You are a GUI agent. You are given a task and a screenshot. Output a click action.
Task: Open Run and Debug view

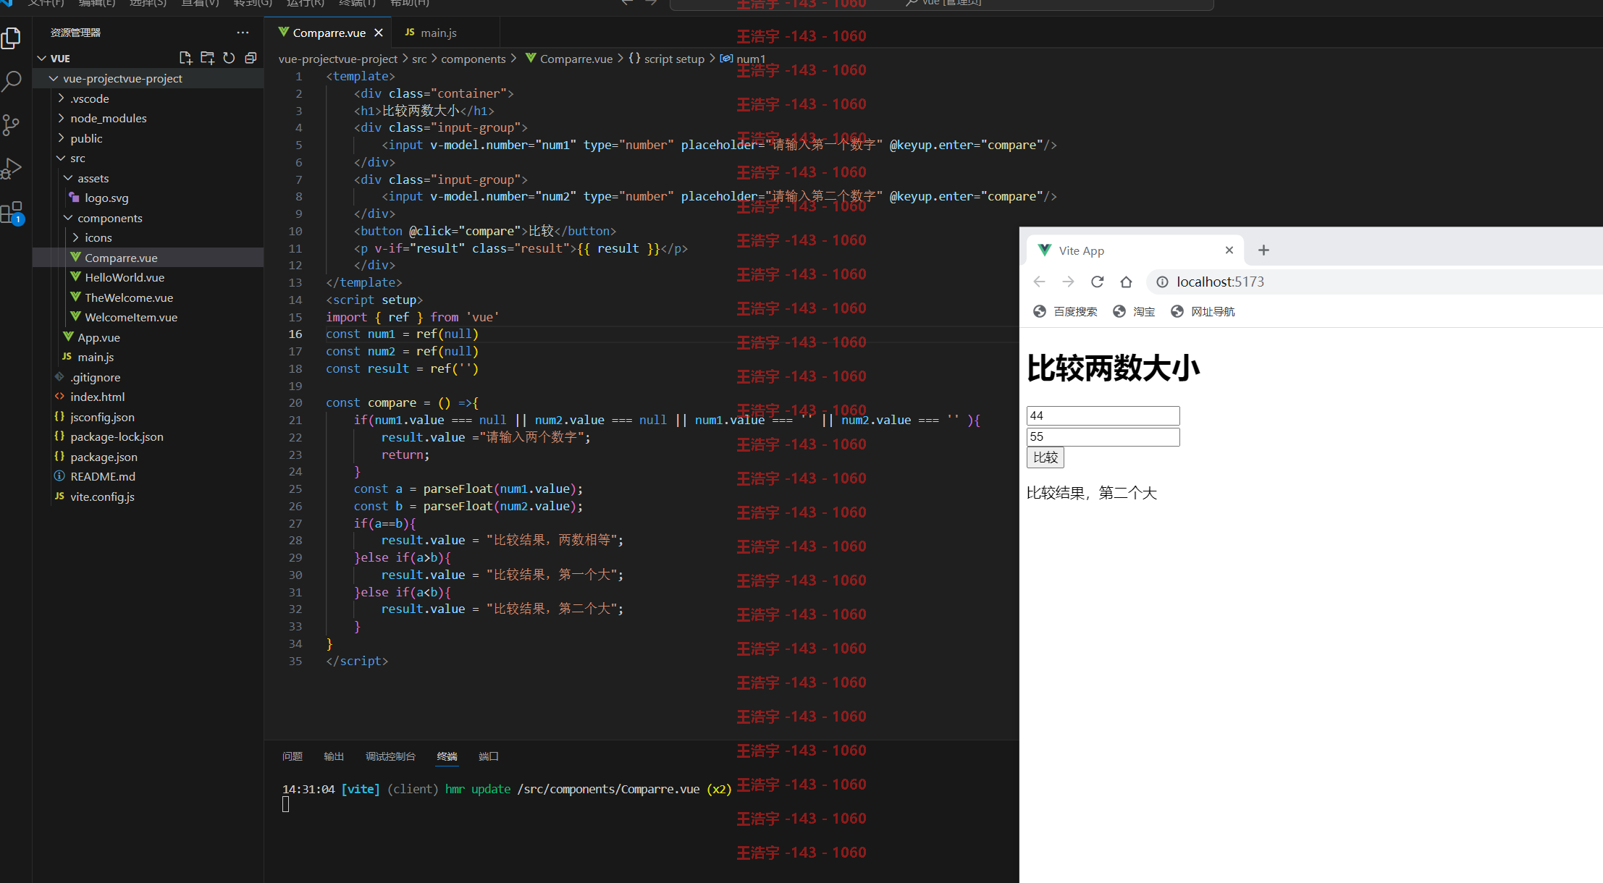pyautogui.click(x=12, y=169)
